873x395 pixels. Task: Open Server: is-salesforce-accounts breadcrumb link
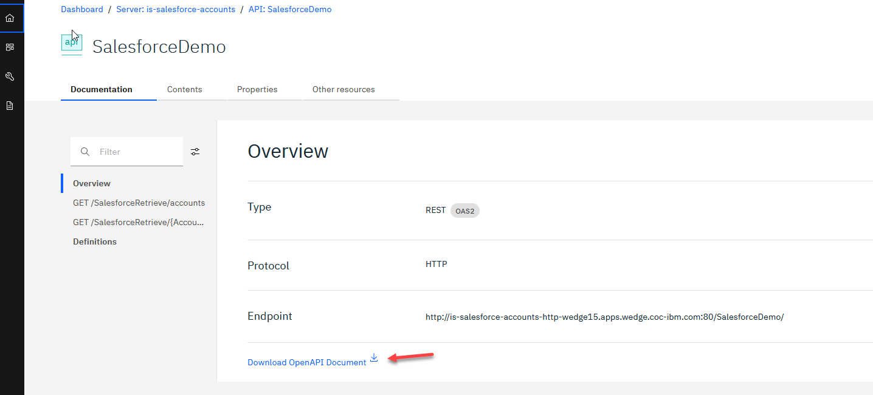(176, 10)
